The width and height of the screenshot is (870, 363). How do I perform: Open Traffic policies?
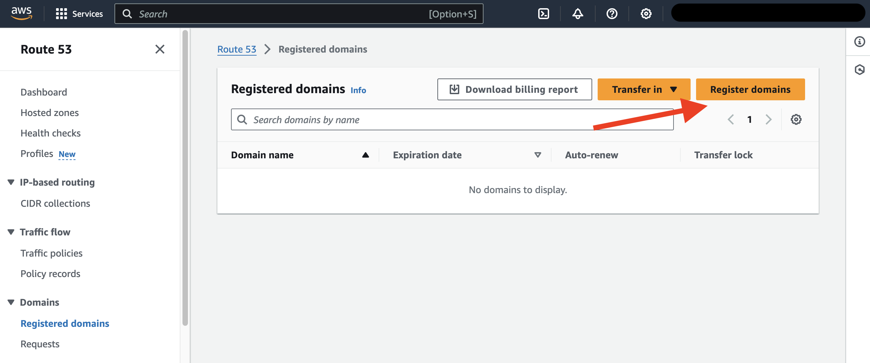(x=52, y=253)
